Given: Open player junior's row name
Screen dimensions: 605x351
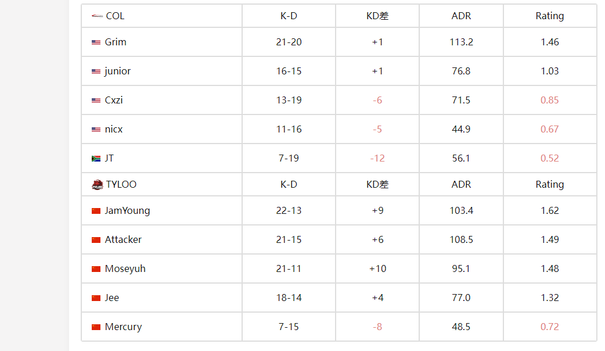Looking at the screenshot, I should [x=118, y=71].
